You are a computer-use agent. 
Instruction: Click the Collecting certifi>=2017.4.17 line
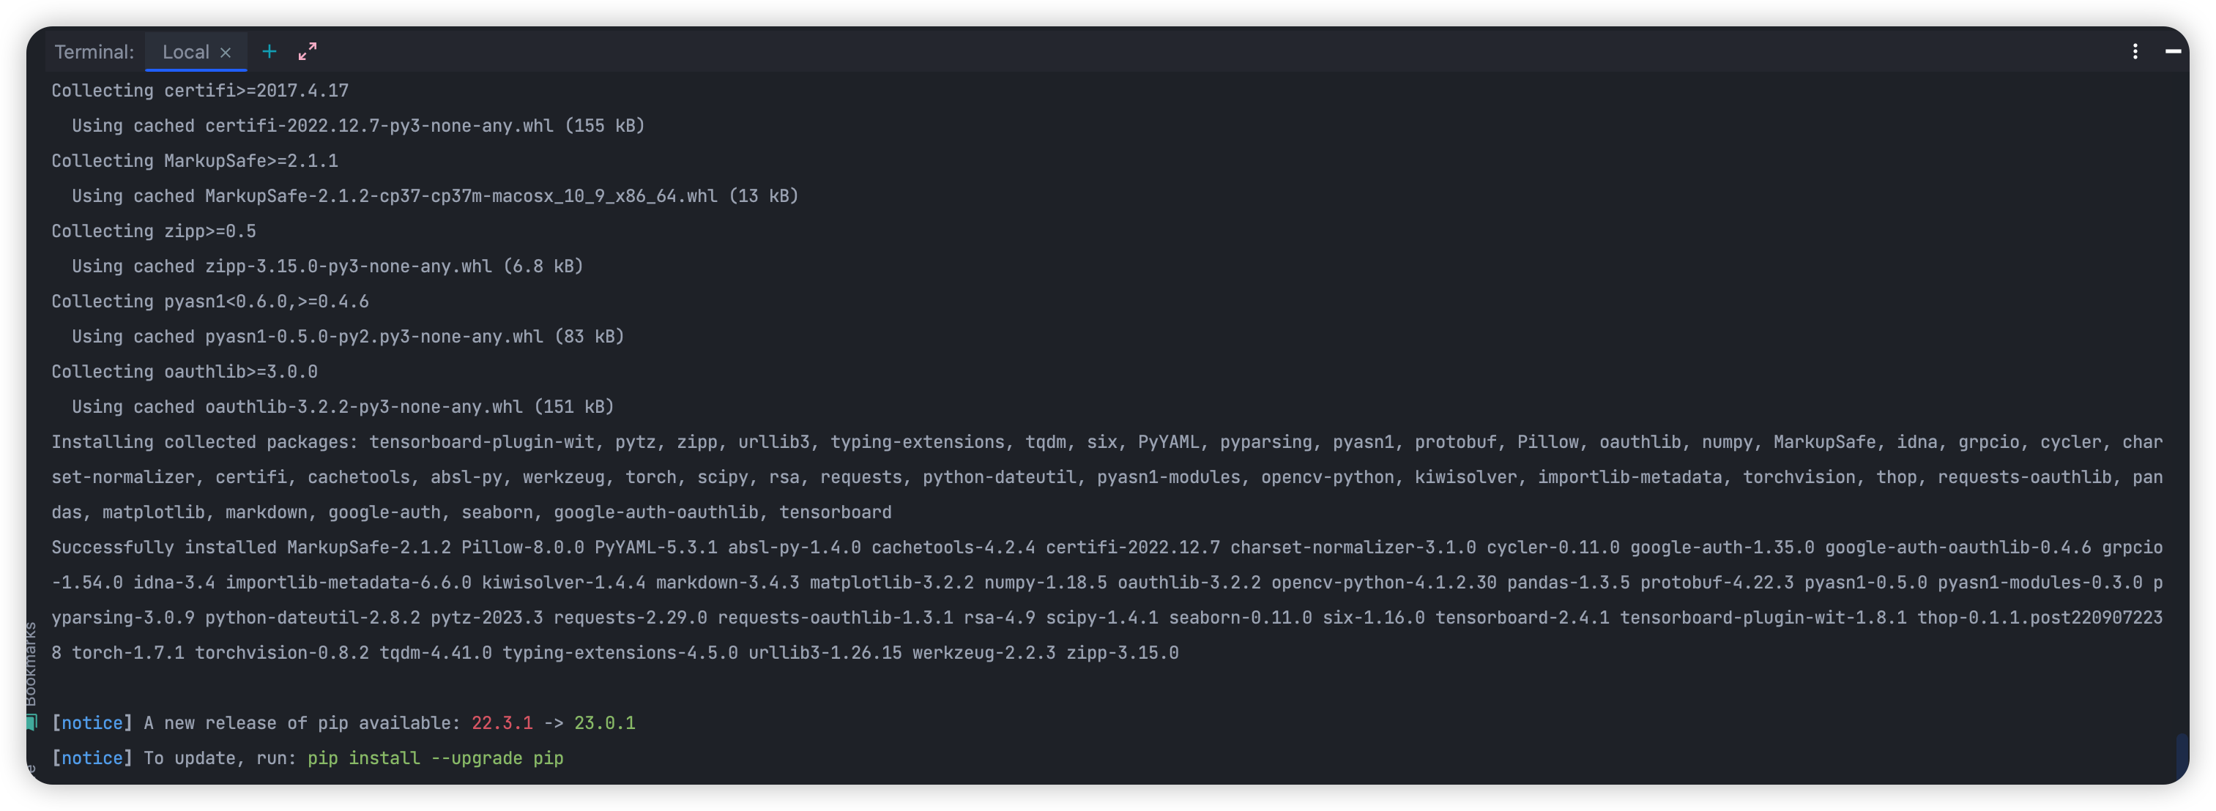click(200, 90)
